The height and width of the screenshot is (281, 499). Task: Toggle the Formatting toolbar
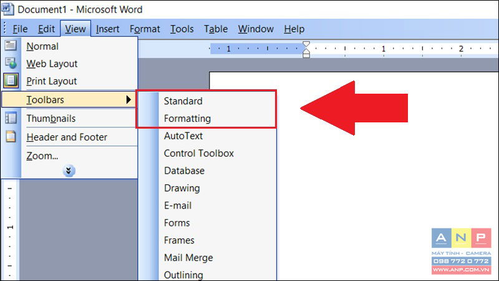click(x=207, y=119)
